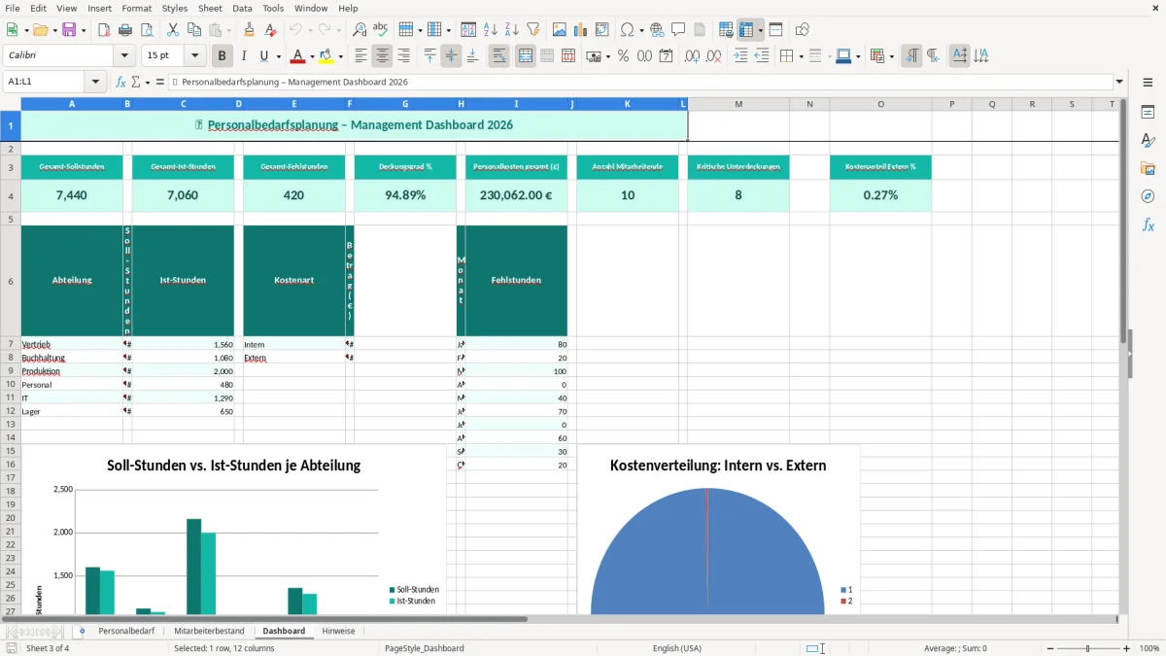The height and width of the screenshot is (656, 1166).
Task: Open sidebar Properties panel
Action: tap(1148, 113)
